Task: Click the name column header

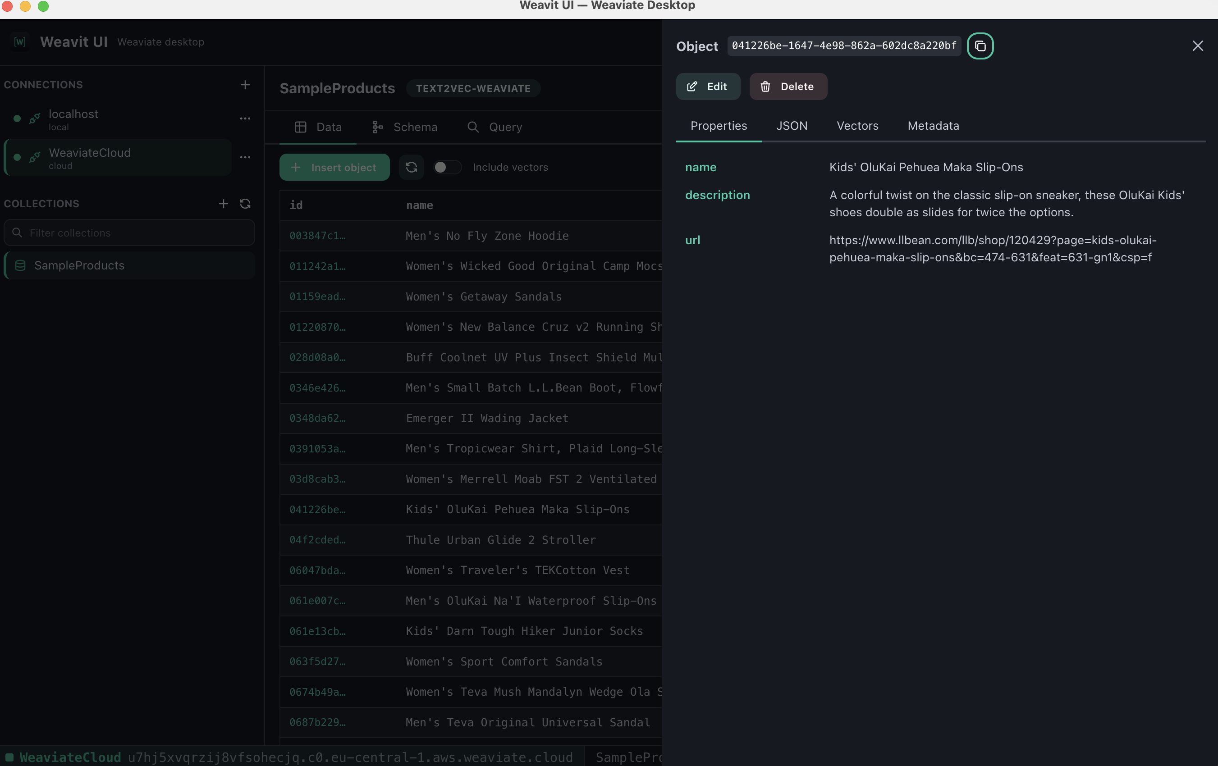Action: point(419,205)
